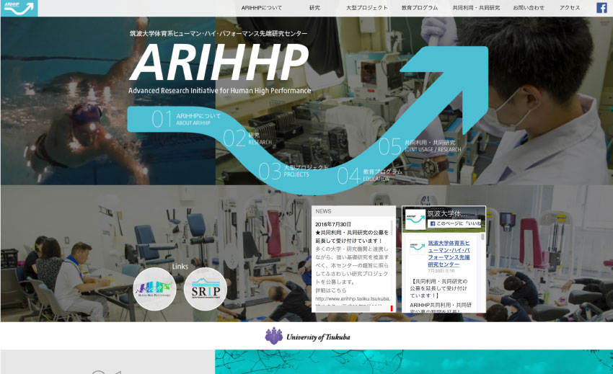Click the Links heading above the logos
Screen dimensions: 613x374
[x=180, y=267]
